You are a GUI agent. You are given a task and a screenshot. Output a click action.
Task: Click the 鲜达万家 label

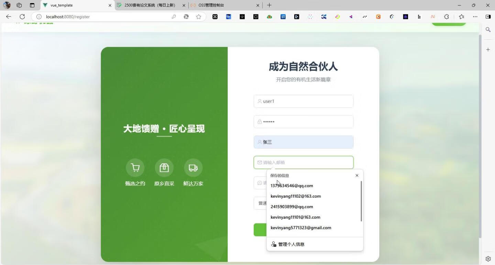coord(193,184)
